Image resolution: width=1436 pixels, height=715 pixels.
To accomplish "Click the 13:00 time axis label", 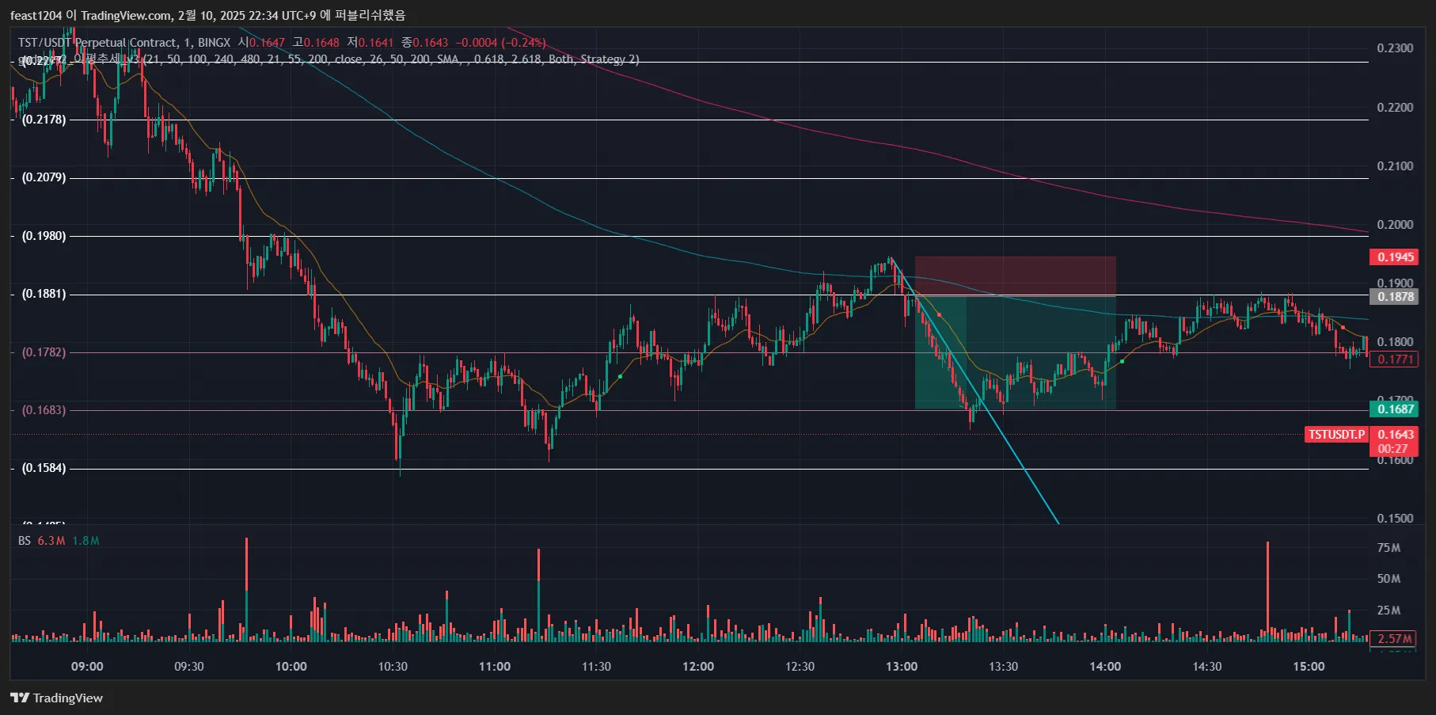I will [x=902, y=667].
